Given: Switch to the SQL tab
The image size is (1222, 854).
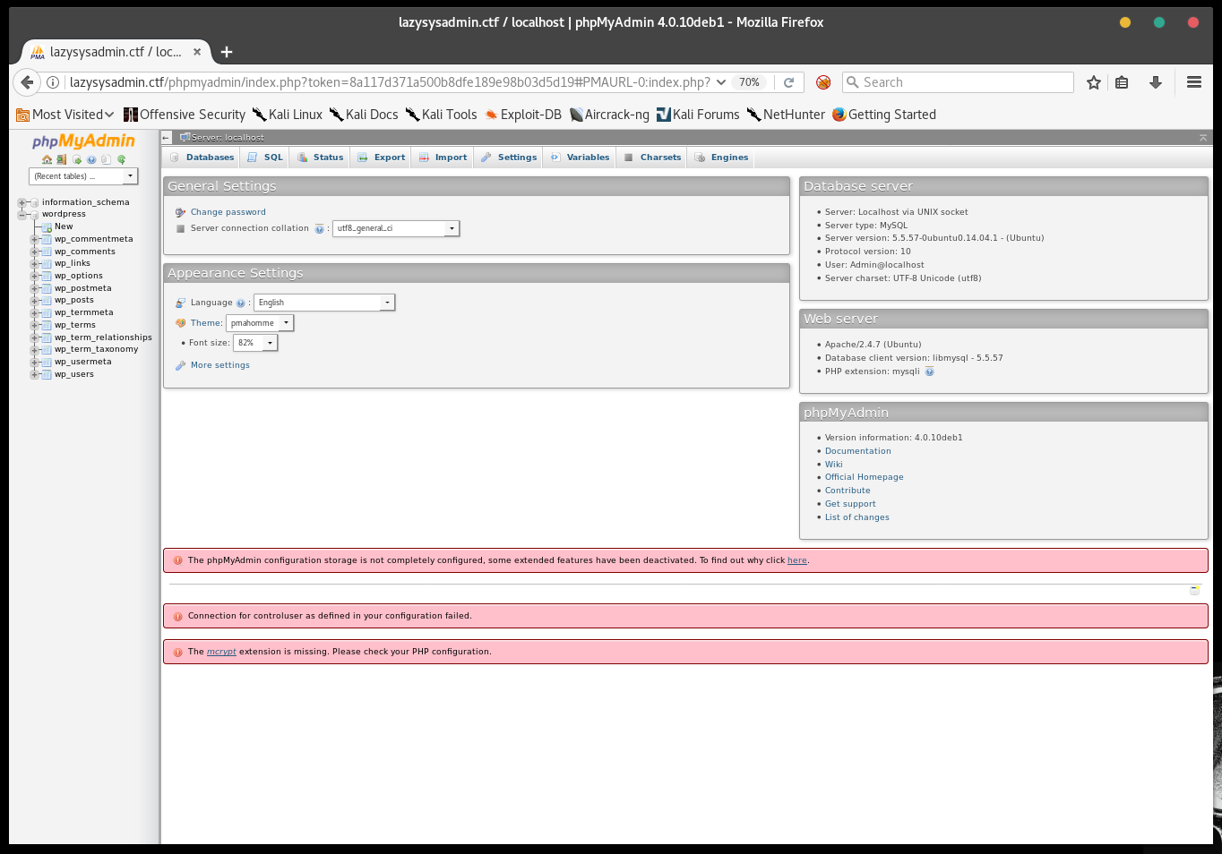Looking at the screenshot, I should click(x=265, y=158).
